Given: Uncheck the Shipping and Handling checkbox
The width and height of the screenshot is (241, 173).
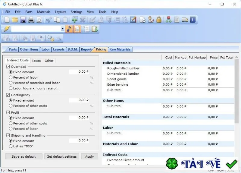Looking at the screenshot, I should pos(8,135).
